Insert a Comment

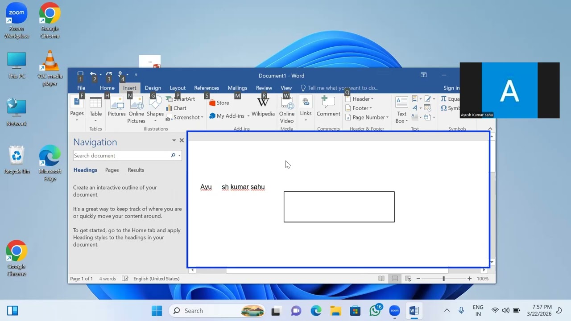(x=328, y=107)
